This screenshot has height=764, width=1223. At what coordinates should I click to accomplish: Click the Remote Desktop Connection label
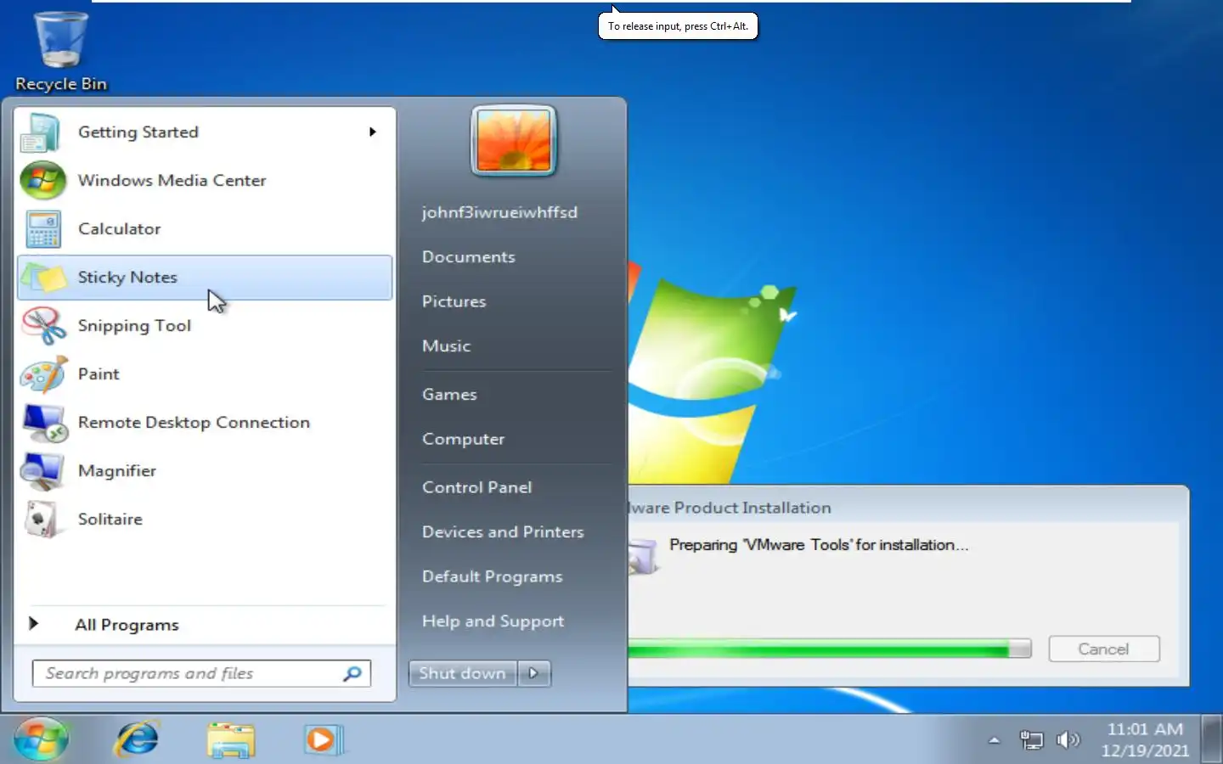click(x=194, y=423)
